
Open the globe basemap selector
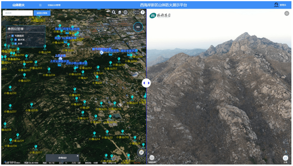(125, 12)
